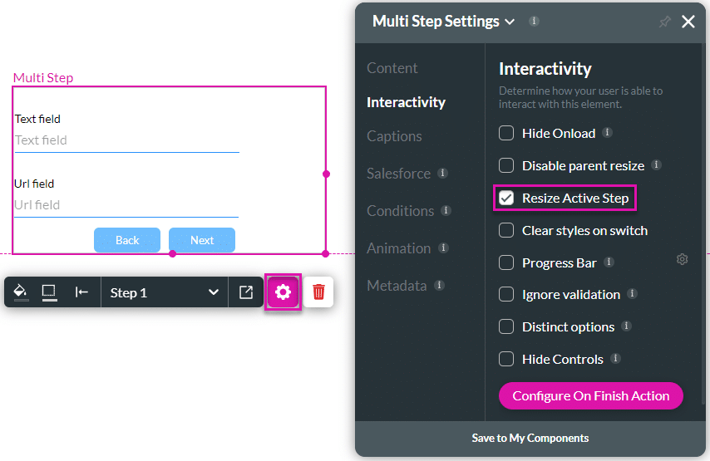Click the Back button in Multi Step

[x=127, y=240]
